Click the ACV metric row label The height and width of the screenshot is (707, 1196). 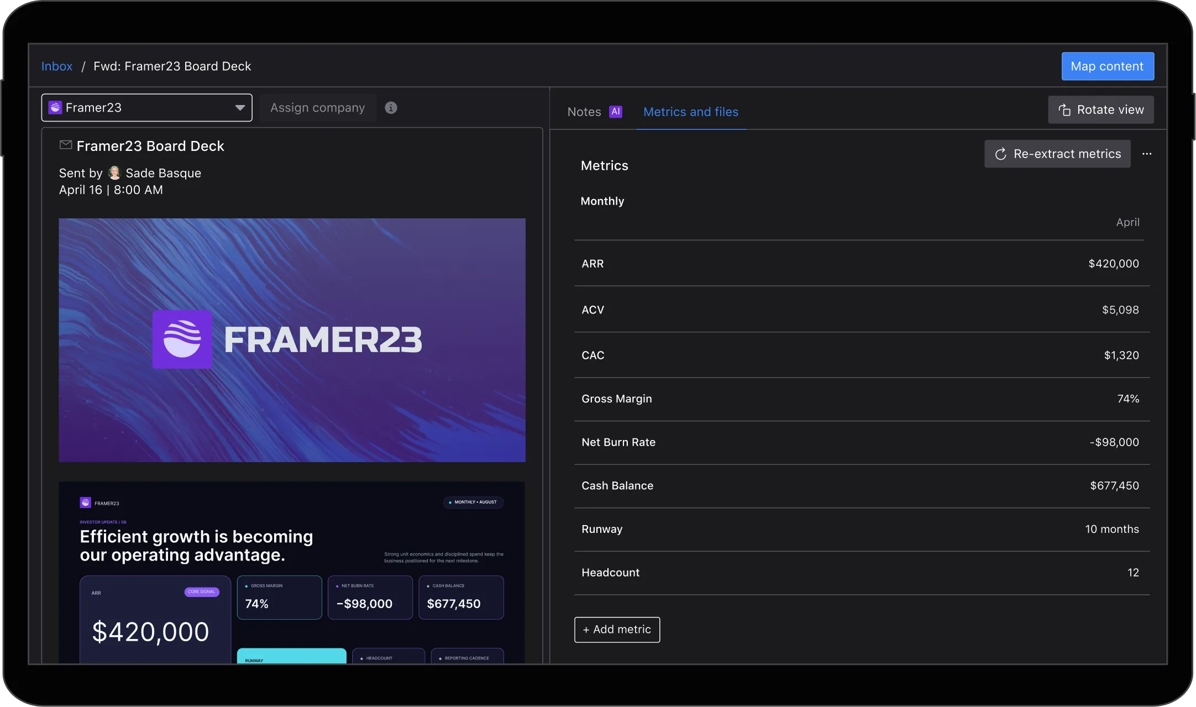pos(592,310)
